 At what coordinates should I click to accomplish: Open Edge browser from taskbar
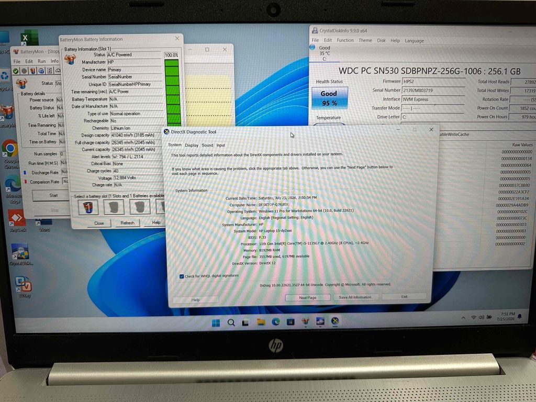[276, 322]
